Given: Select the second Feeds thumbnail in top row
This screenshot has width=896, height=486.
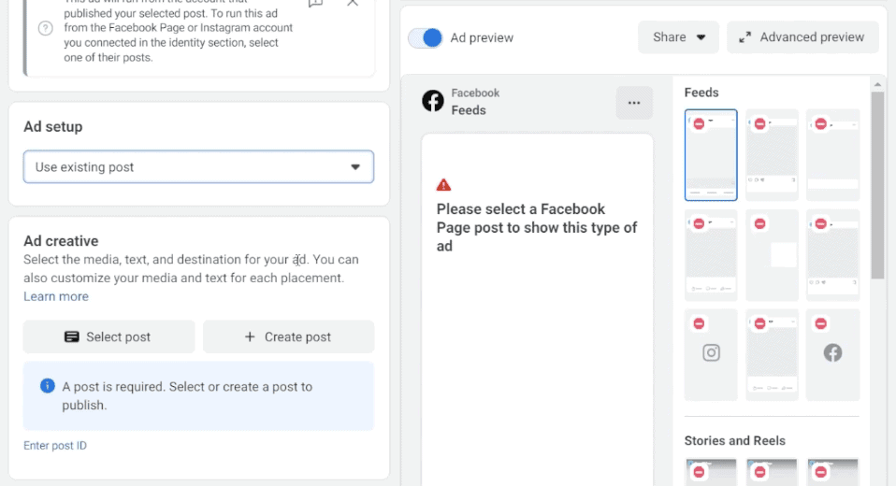Looking at the screenshot, I should [x=772, y=155].
